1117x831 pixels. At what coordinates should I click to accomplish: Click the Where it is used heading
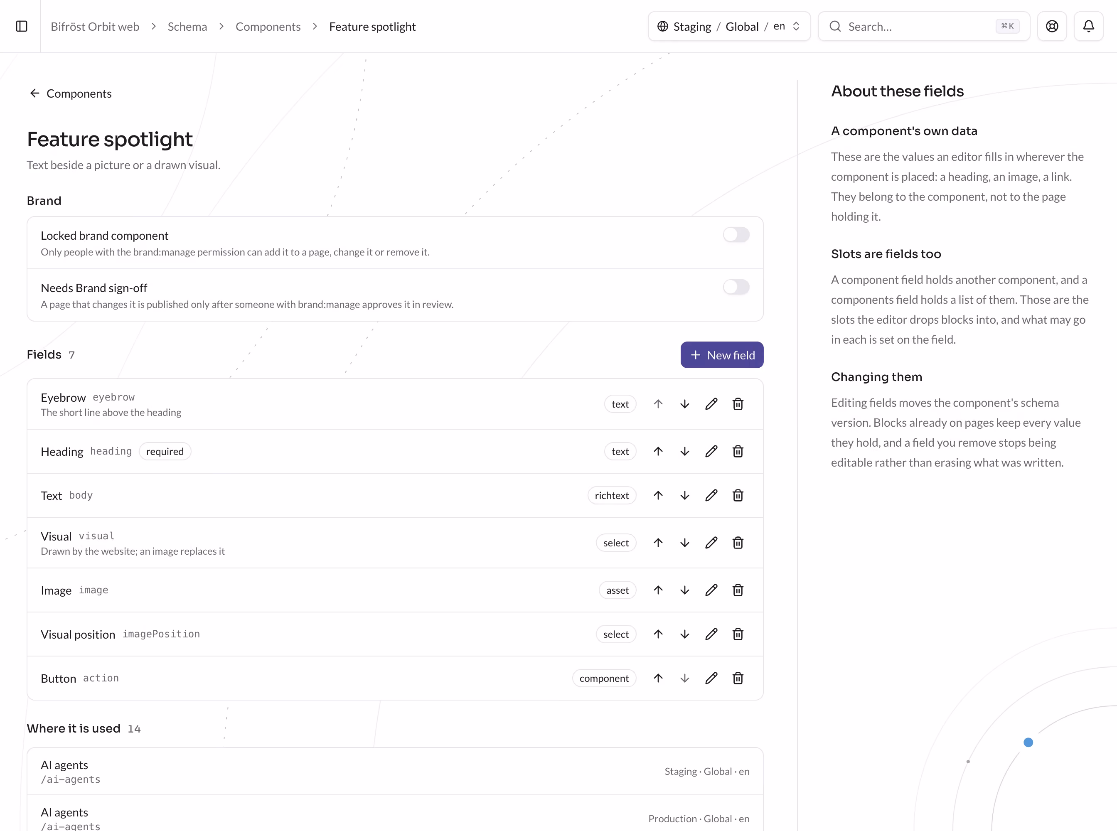pyautogui.click(x=74, y=728)
